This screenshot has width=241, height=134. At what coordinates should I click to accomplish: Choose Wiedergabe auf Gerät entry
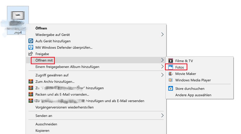coord(52,35)
